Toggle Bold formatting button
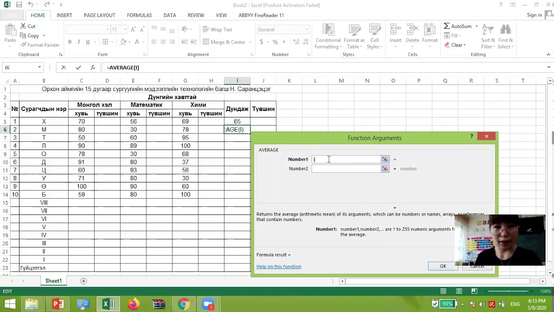Image resolution: width=554 pixels, height=312 pixels. 70,42
